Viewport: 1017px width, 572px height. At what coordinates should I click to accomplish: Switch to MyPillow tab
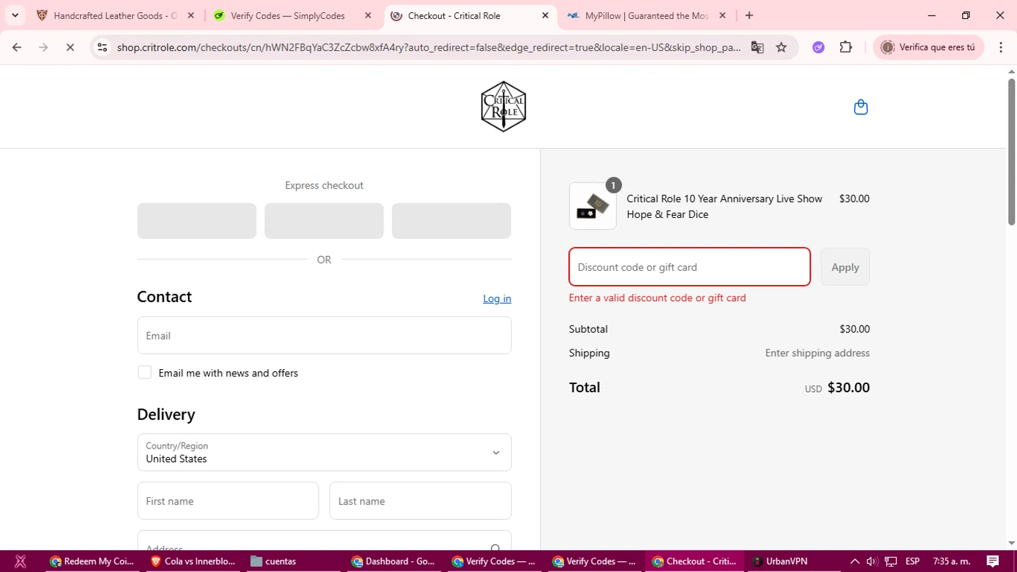coord(647,15)
